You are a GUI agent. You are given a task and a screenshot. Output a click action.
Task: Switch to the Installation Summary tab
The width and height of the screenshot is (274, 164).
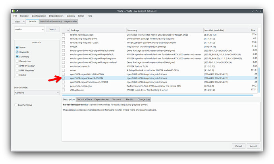click(51, 21)
